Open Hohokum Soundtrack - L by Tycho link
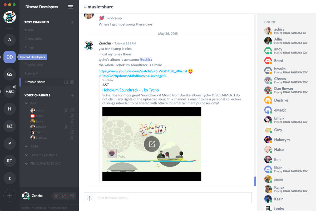This screenshot has width=316, height=211. pyautogui.click(x=131, y=90)
